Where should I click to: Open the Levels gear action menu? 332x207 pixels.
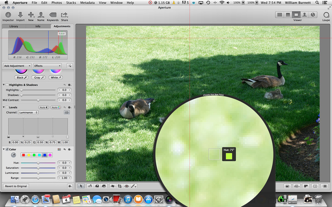coord(69,107)
